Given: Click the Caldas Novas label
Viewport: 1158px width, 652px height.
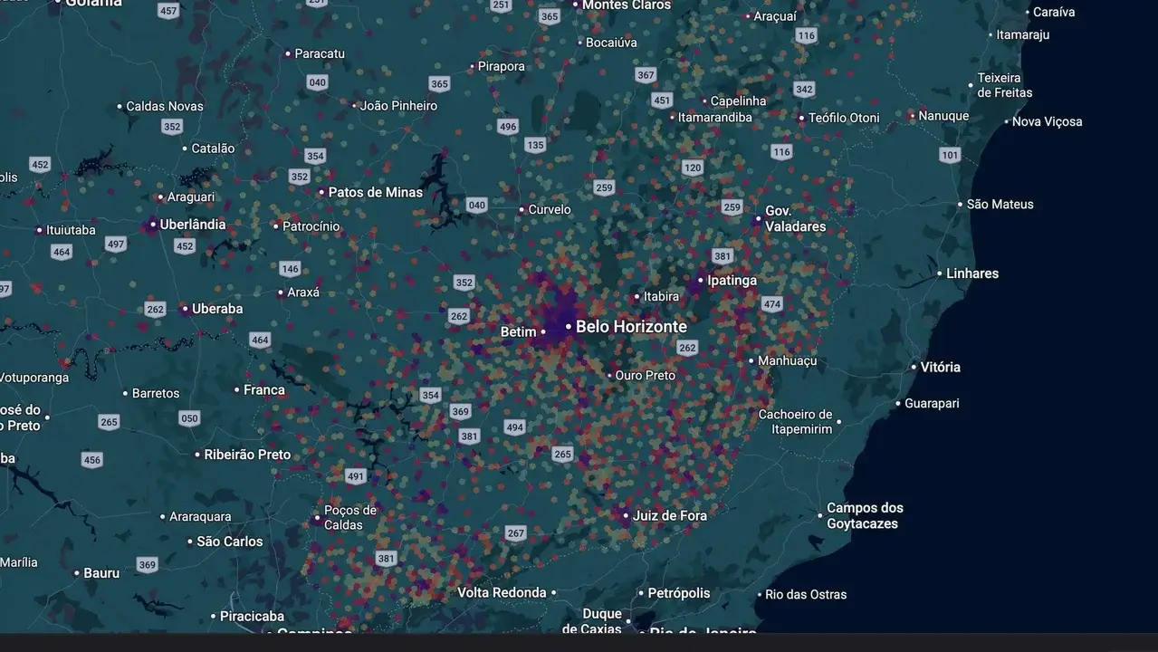Looking at the screenshot, I should (x=165, y=106).
